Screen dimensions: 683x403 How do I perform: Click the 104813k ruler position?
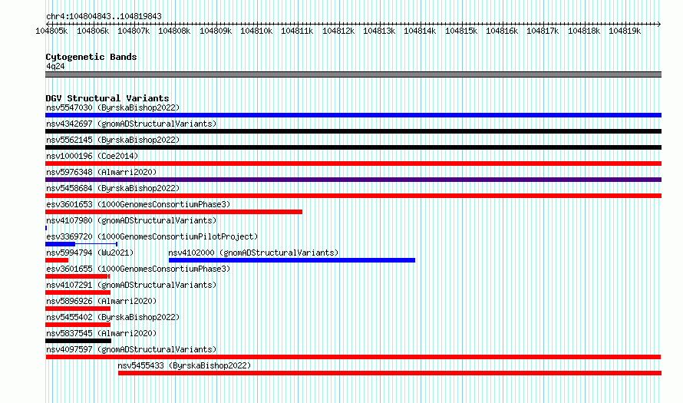coord(379,31)
